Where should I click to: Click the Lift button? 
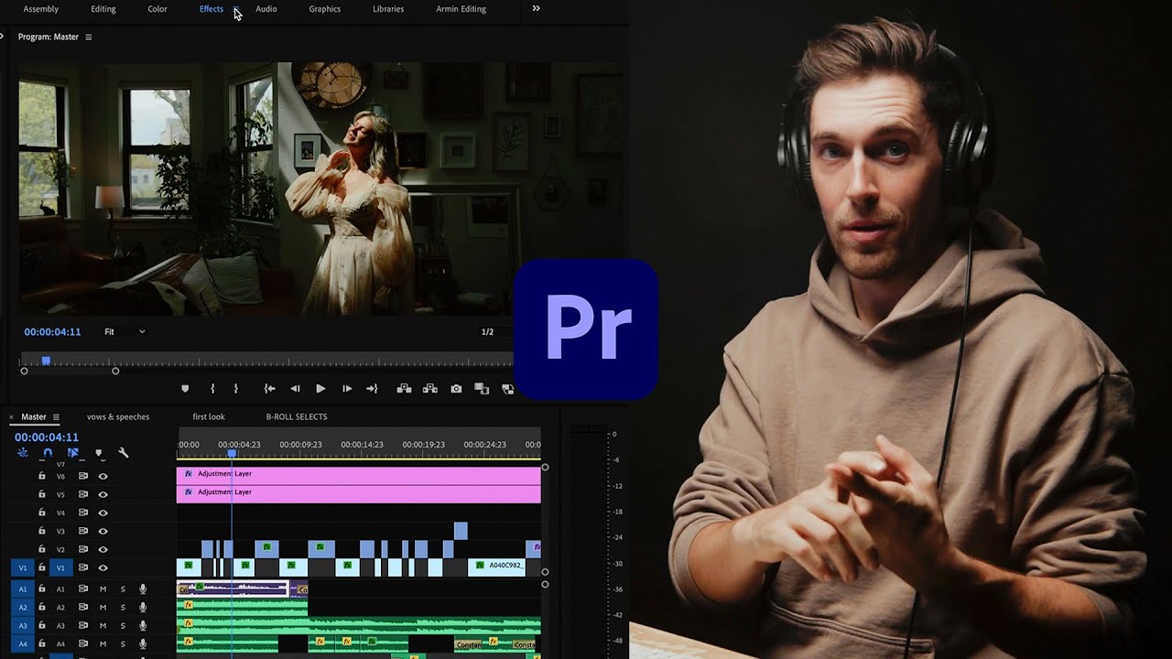(404, 389)
